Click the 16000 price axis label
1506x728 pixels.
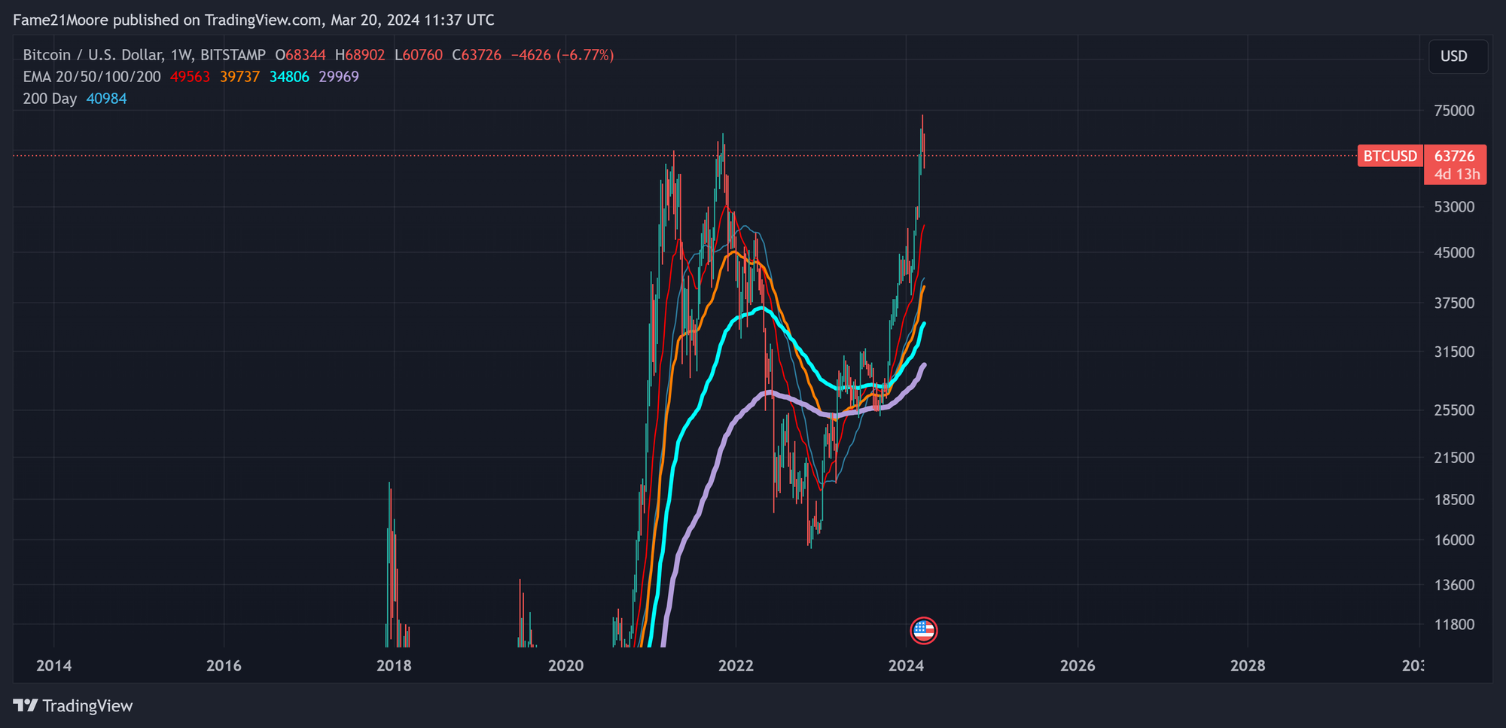[1454, 540]
